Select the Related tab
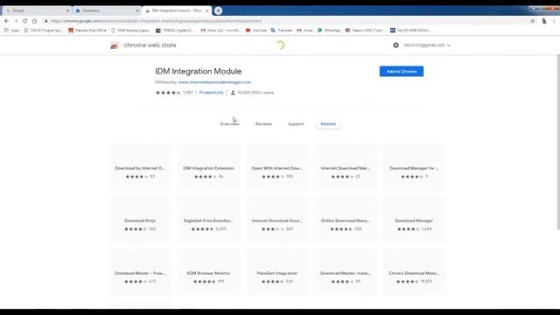560x315 pixels. (x=328, y=124)
